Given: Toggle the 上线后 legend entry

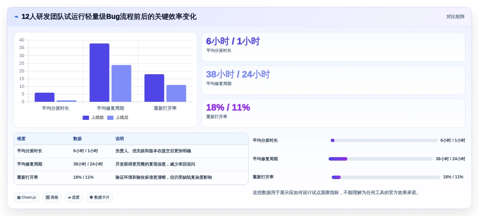Looking at the screenshot, I should click(x=118, y=118).
